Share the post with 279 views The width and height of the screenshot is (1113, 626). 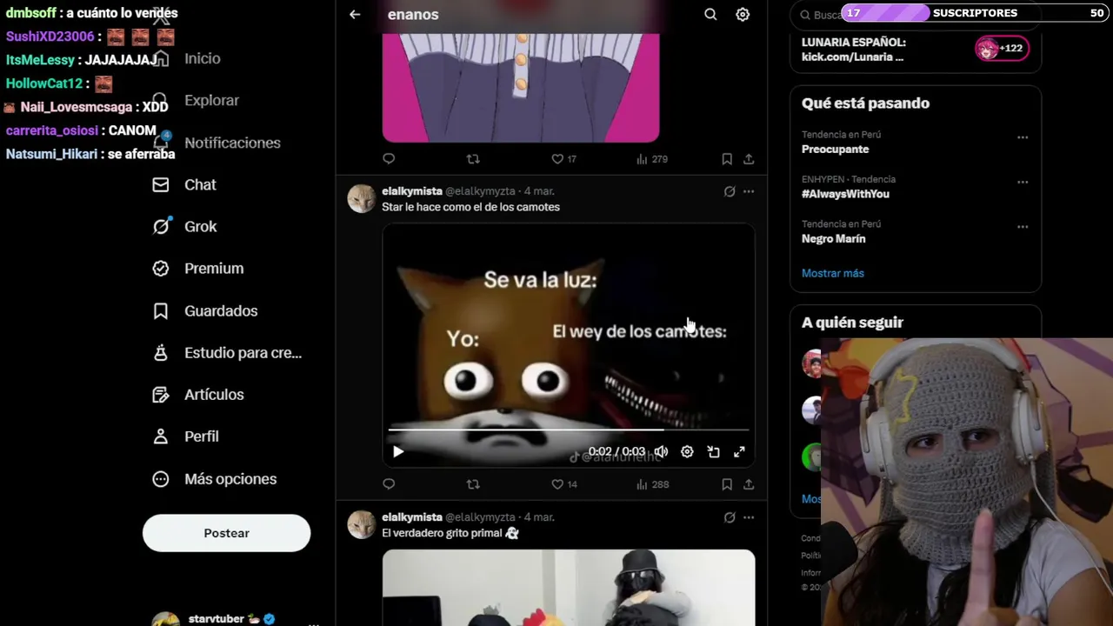pyautogui.click(x=749, y=159)
